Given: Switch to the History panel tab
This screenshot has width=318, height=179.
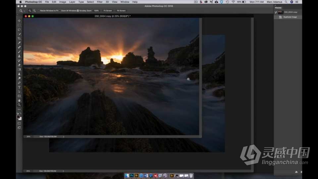Looking at the screenshot, I should click(278, 8).
